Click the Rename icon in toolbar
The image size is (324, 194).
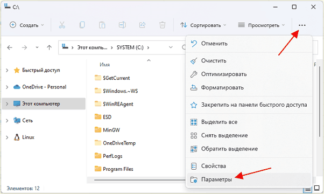[x=122, y=25]
